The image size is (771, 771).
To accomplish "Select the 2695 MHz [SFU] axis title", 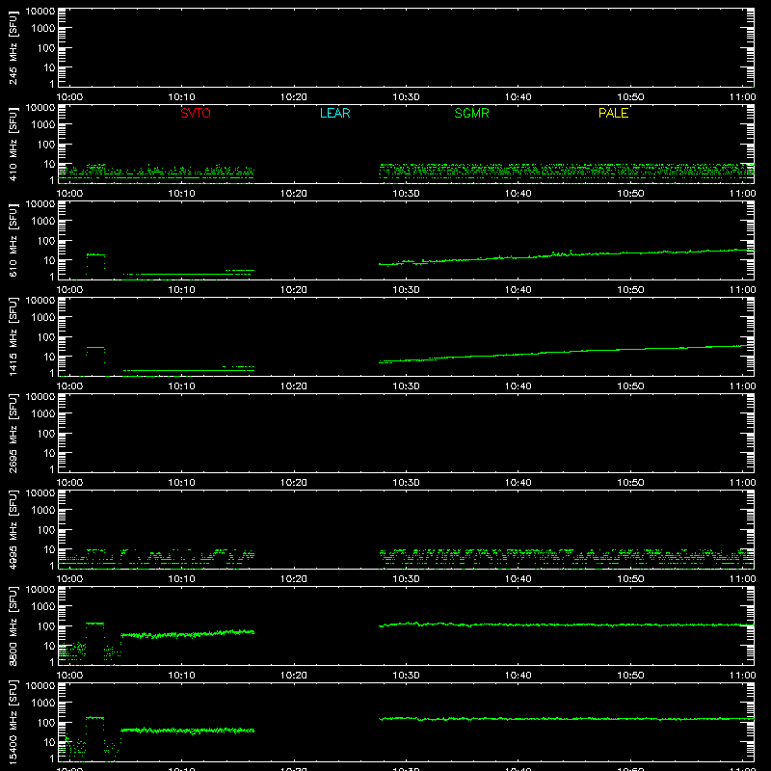I will 13,433.
